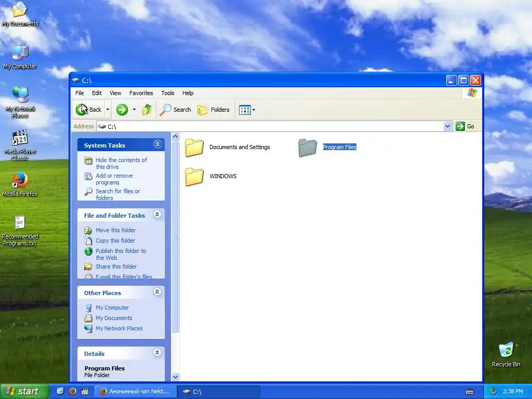Open the Edit menu
The width and height of the screenshot is (532, 399).
tap(97, 93)
